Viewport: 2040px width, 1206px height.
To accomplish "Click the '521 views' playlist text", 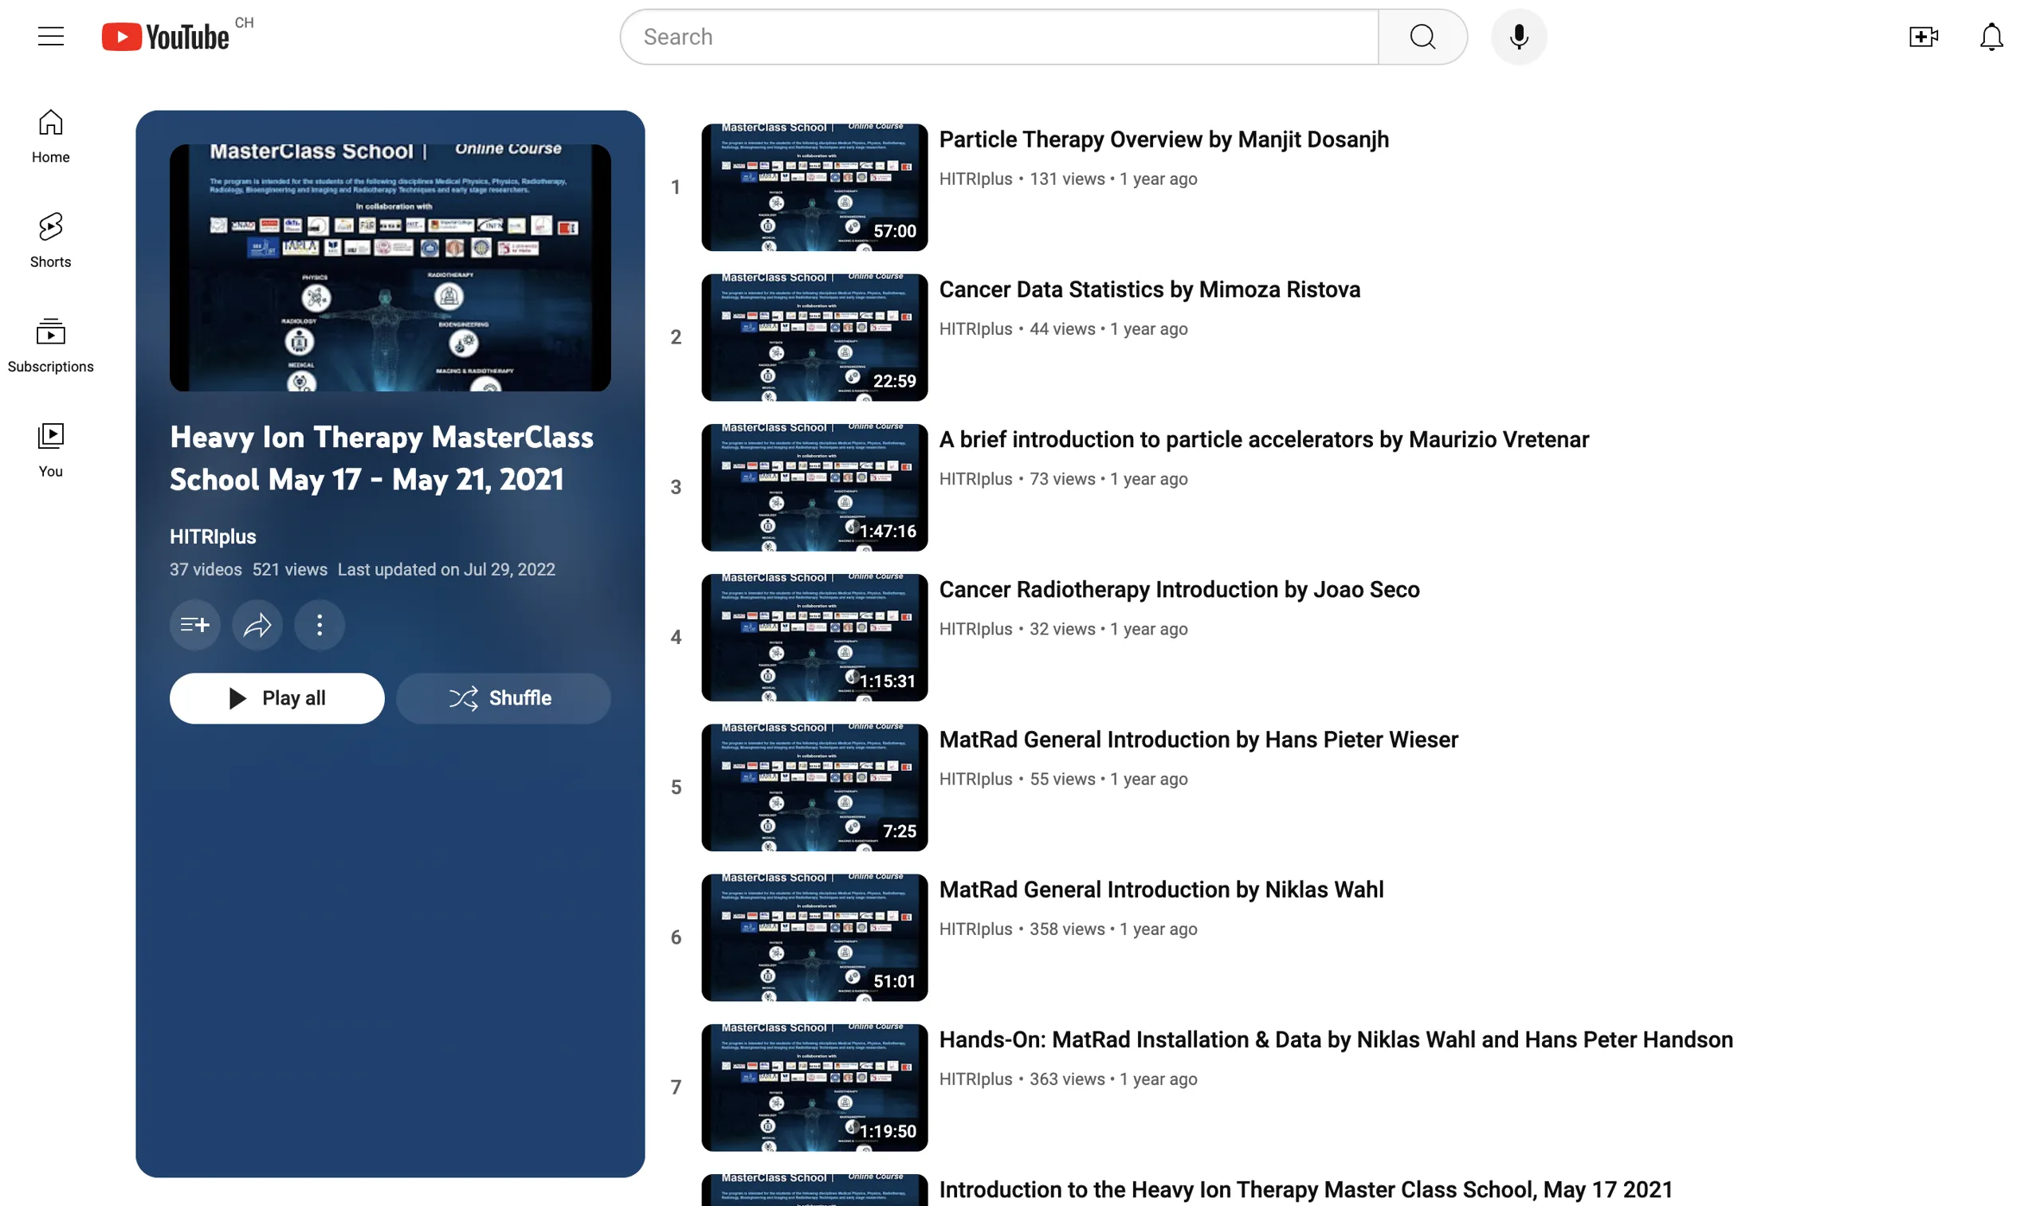I will point(289,570).
